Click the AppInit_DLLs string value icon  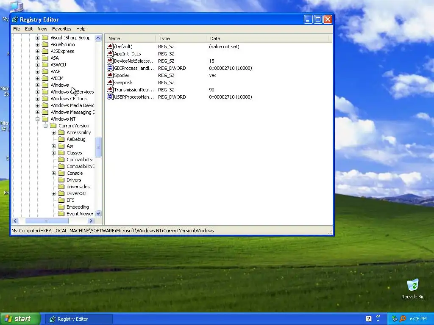pyautogui.click(x=110, y=53)
